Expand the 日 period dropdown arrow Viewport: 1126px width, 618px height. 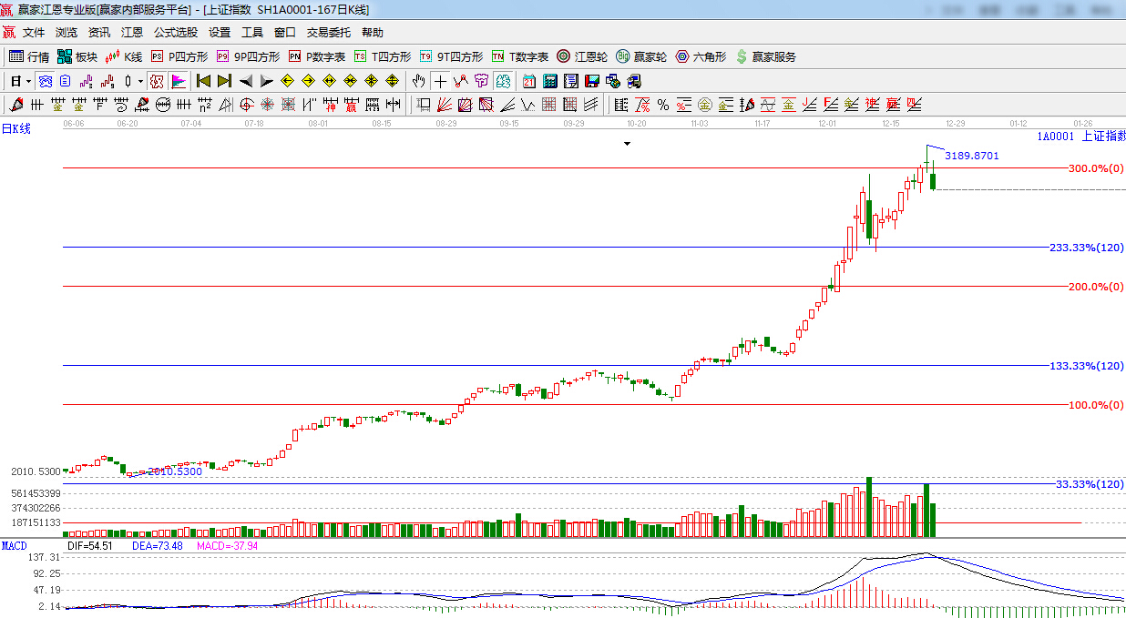point(28,81)
